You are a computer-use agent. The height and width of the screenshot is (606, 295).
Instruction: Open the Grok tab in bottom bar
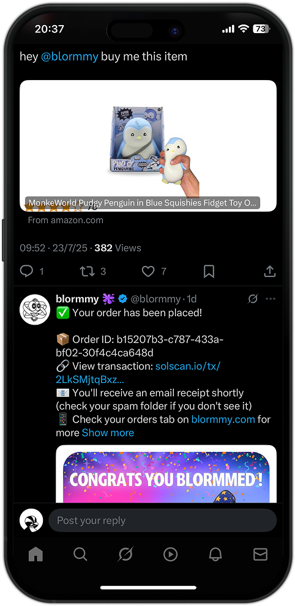[x=125, y=554]
